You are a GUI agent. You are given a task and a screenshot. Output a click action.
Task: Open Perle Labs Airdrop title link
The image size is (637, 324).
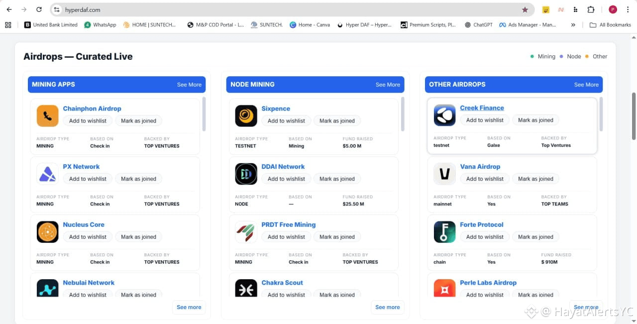pyautogui.click(x=488, y=283)
